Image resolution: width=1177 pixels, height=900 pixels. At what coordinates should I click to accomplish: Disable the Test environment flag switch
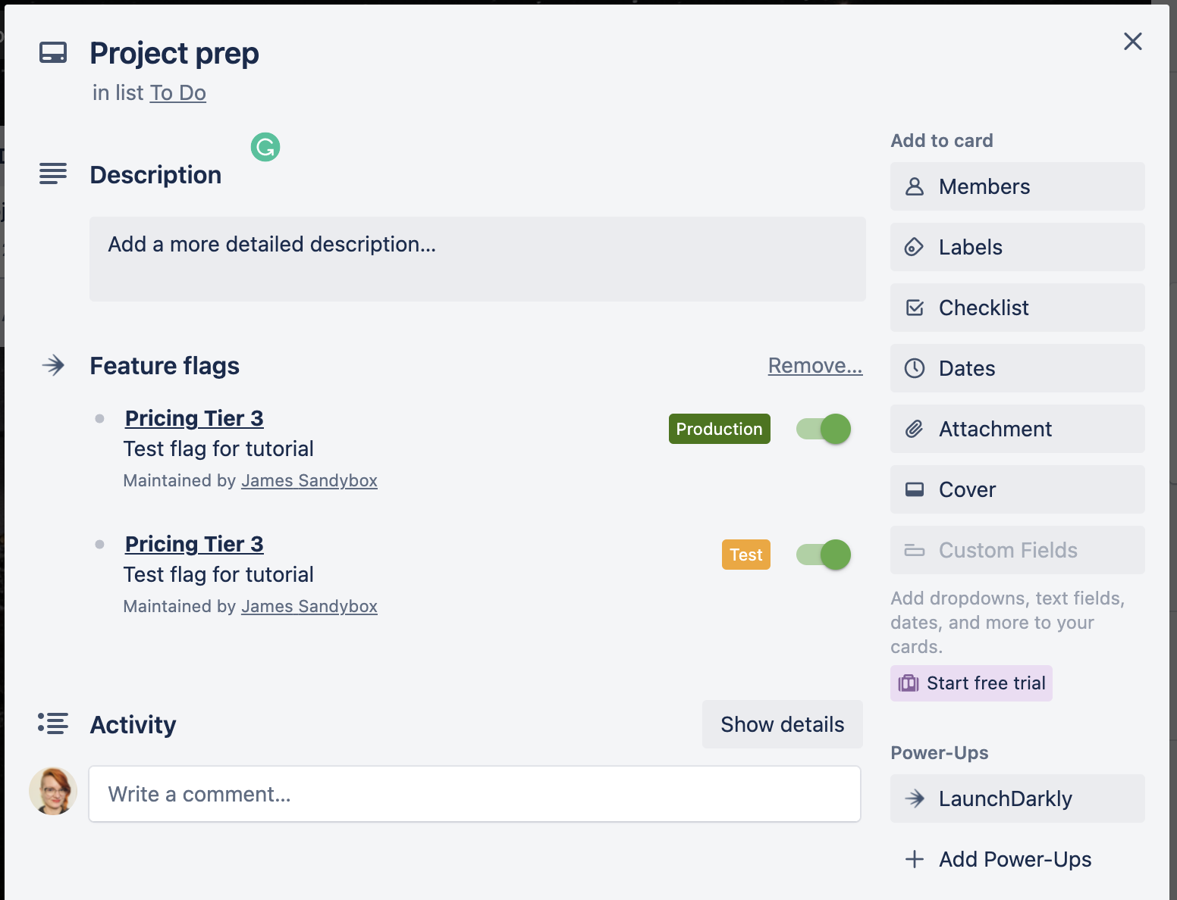click(x=823, y=555)
